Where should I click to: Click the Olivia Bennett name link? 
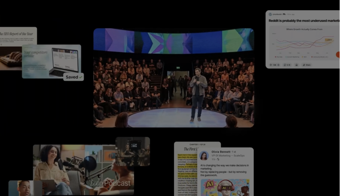[221, 152]
